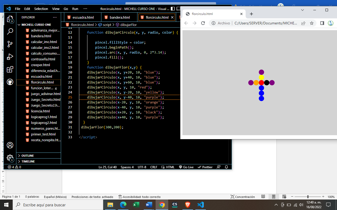The width and height of the screenshot is (337, 210).
Task: Open the Selection menu
Action: click(x=41, y=9)
